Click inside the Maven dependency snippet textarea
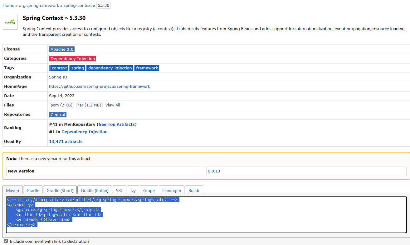The height and width of the screenshot is (245, 410). pos(207,214)
